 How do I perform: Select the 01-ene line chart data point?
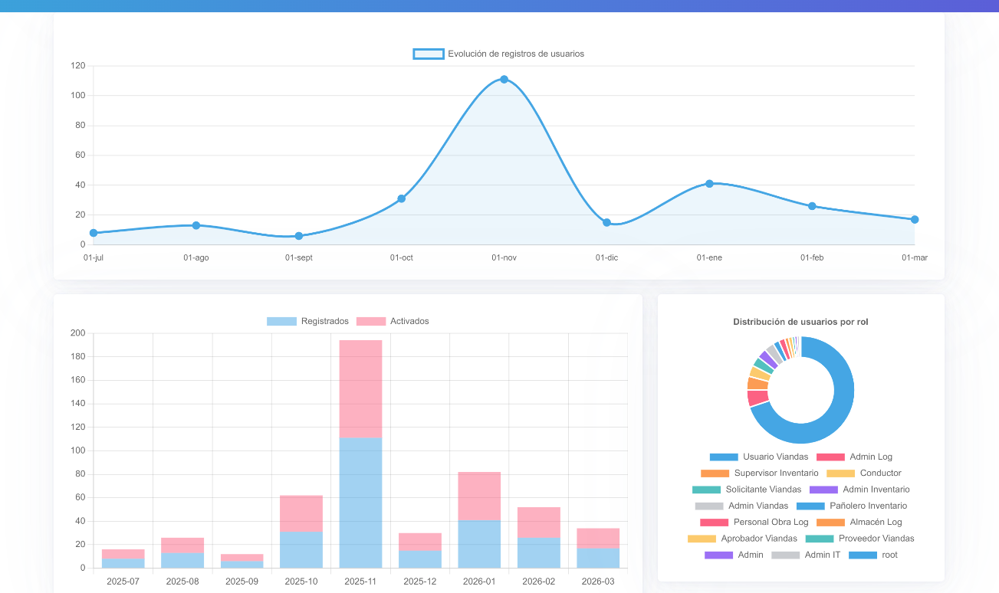(x=709, y=184)
